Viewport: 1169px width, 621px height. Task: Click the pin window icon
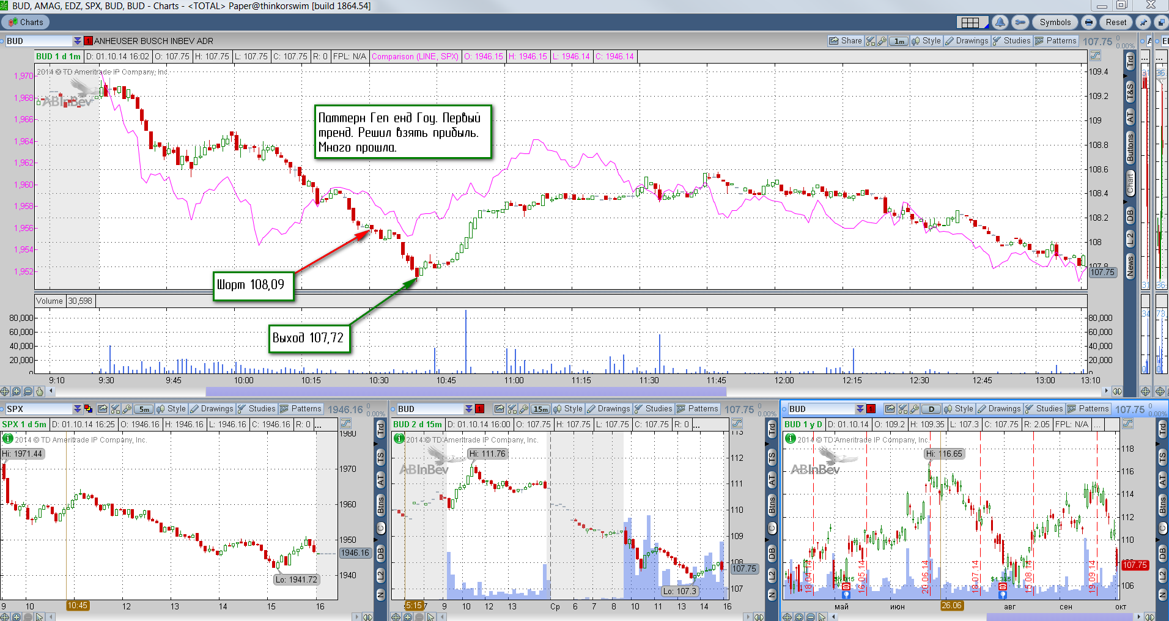coord(1143,23)
